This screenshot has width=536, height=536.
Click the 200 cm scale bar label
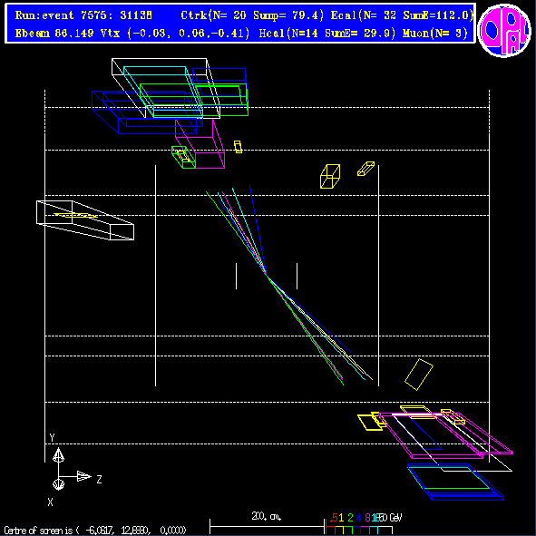pos(267,516)
